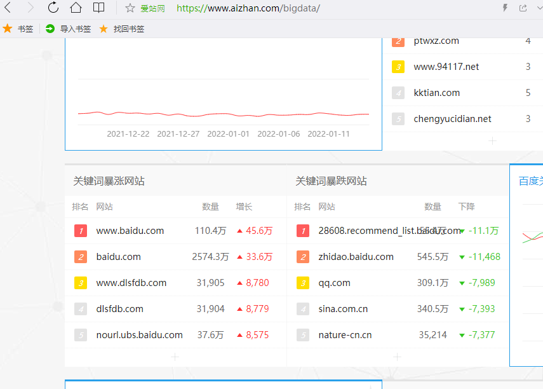
Task: Click the rank 5 badge beside nourl.ubs.baidu.com
Action: [x=81, y=335]
